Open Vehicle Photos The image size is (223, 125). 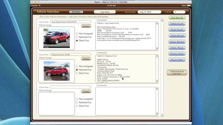(177, 48)
